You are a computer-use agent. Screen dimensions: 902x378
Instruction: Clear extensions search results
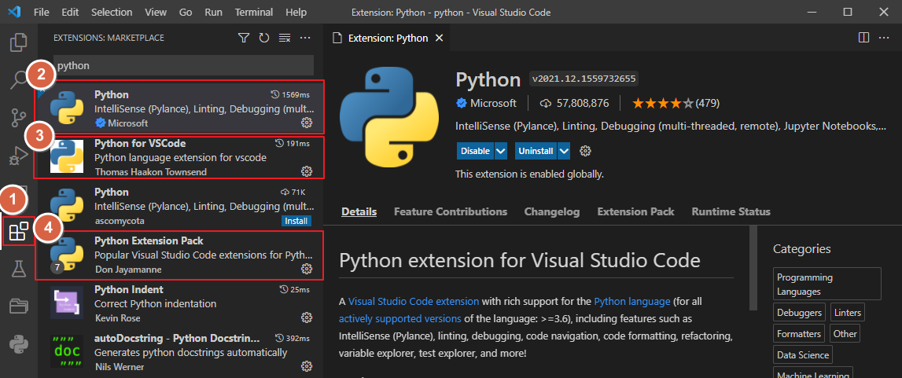pyautogui.click(x=285, y=38)
